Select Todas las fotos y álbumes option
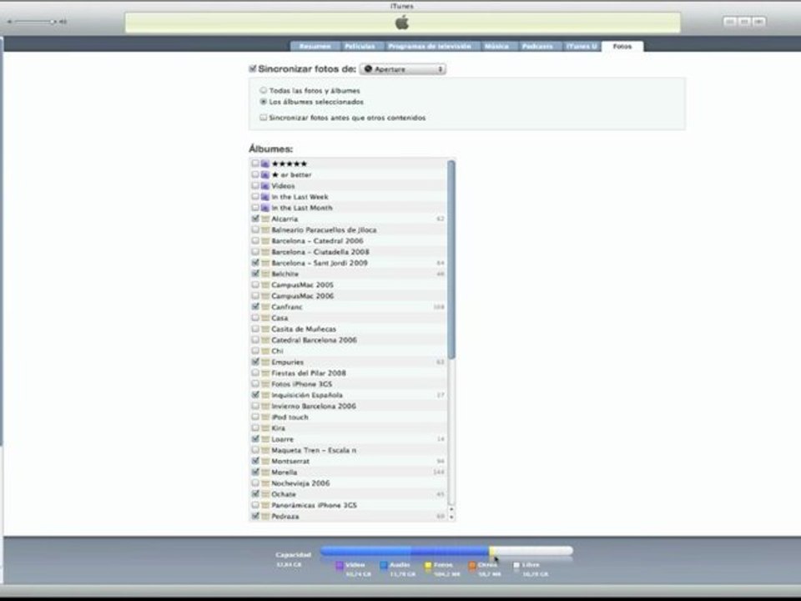Screen dimensions: 801x601 (x=264, y=90)
